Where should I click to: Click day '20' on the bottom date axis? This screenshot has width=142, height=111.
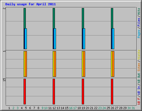pyautogui.click(x=87, y=108)
